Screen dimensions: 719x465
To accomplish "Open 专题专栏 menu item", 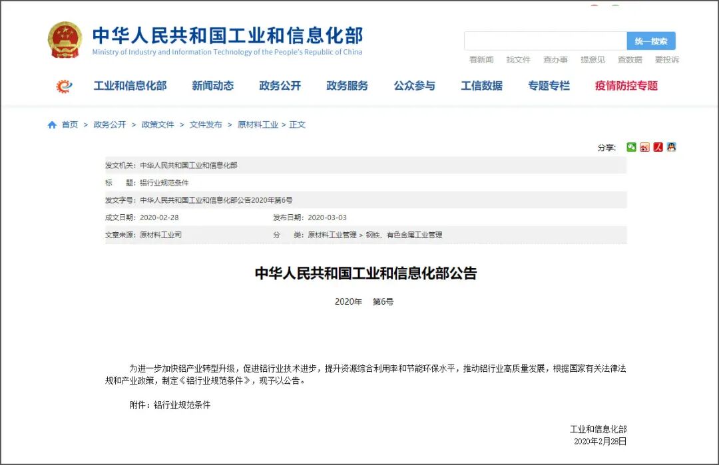I will pyautogui.click(x=549, y=86).
